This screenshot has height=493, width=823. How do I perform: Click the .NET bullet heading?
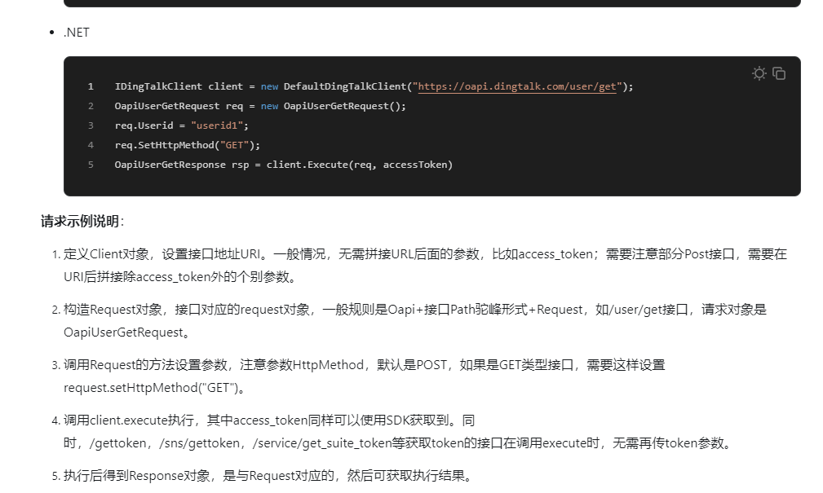click(77, 33)
